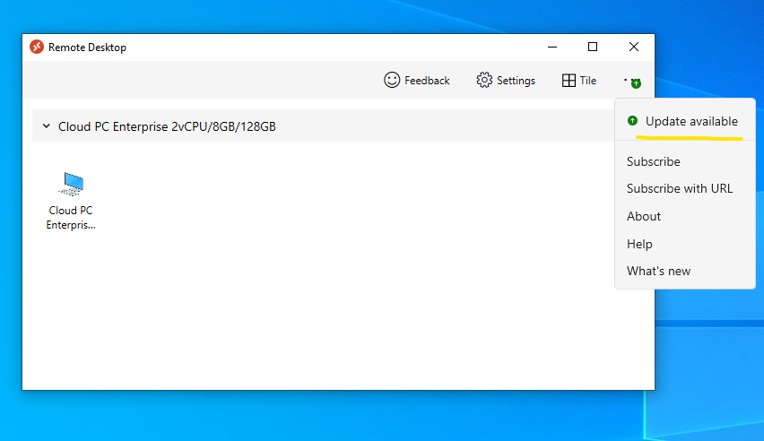The height and width of the screenshot is (441, 764).
Task: Maximize the Remote Desktop window
Action: 593,47
